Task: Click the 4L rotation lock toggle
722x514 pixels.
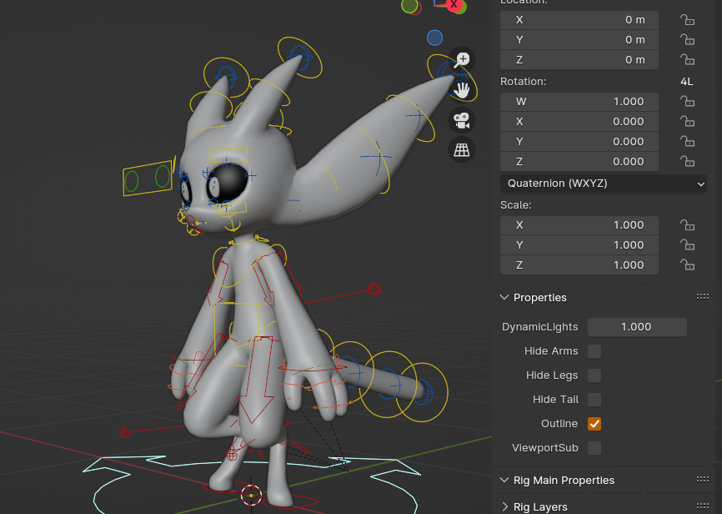Action: tap(686, 82)
